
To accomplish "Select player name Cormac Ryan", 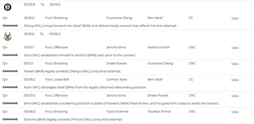I will 117,80.
